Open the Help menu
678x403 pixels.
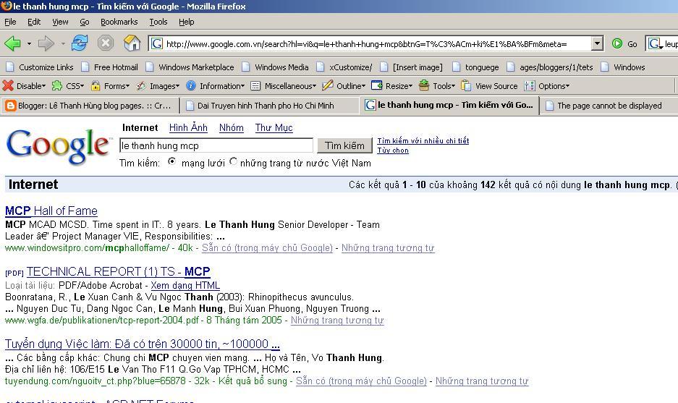(x=187, y=22)
